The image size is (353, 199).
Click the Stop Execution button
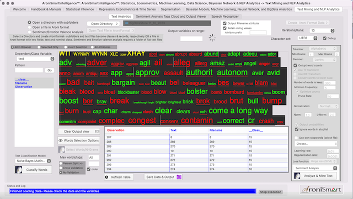coord(271,192)
